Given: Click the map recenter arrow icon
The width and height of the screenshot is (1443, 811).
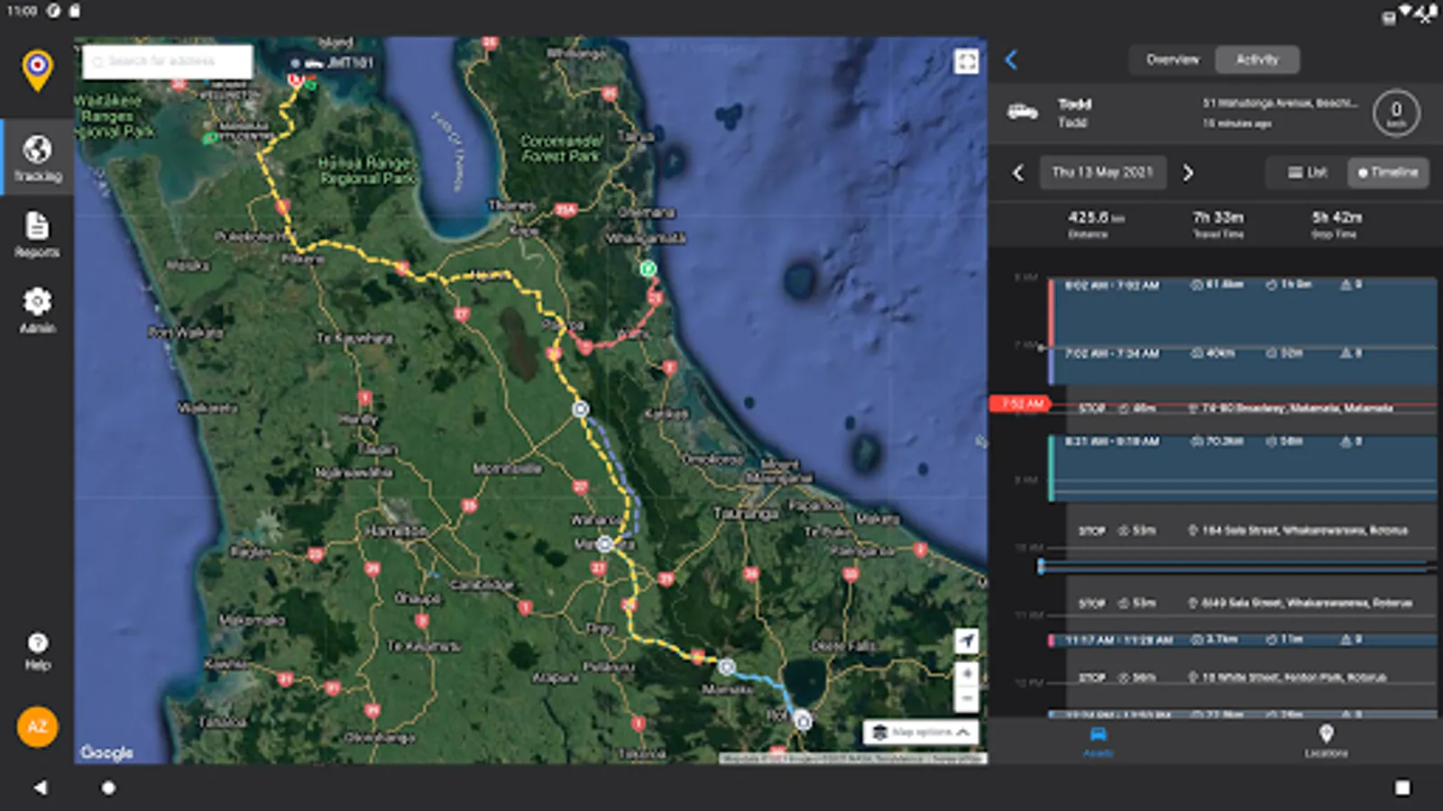Looking at the screenshot, I should tap(966, 641).
